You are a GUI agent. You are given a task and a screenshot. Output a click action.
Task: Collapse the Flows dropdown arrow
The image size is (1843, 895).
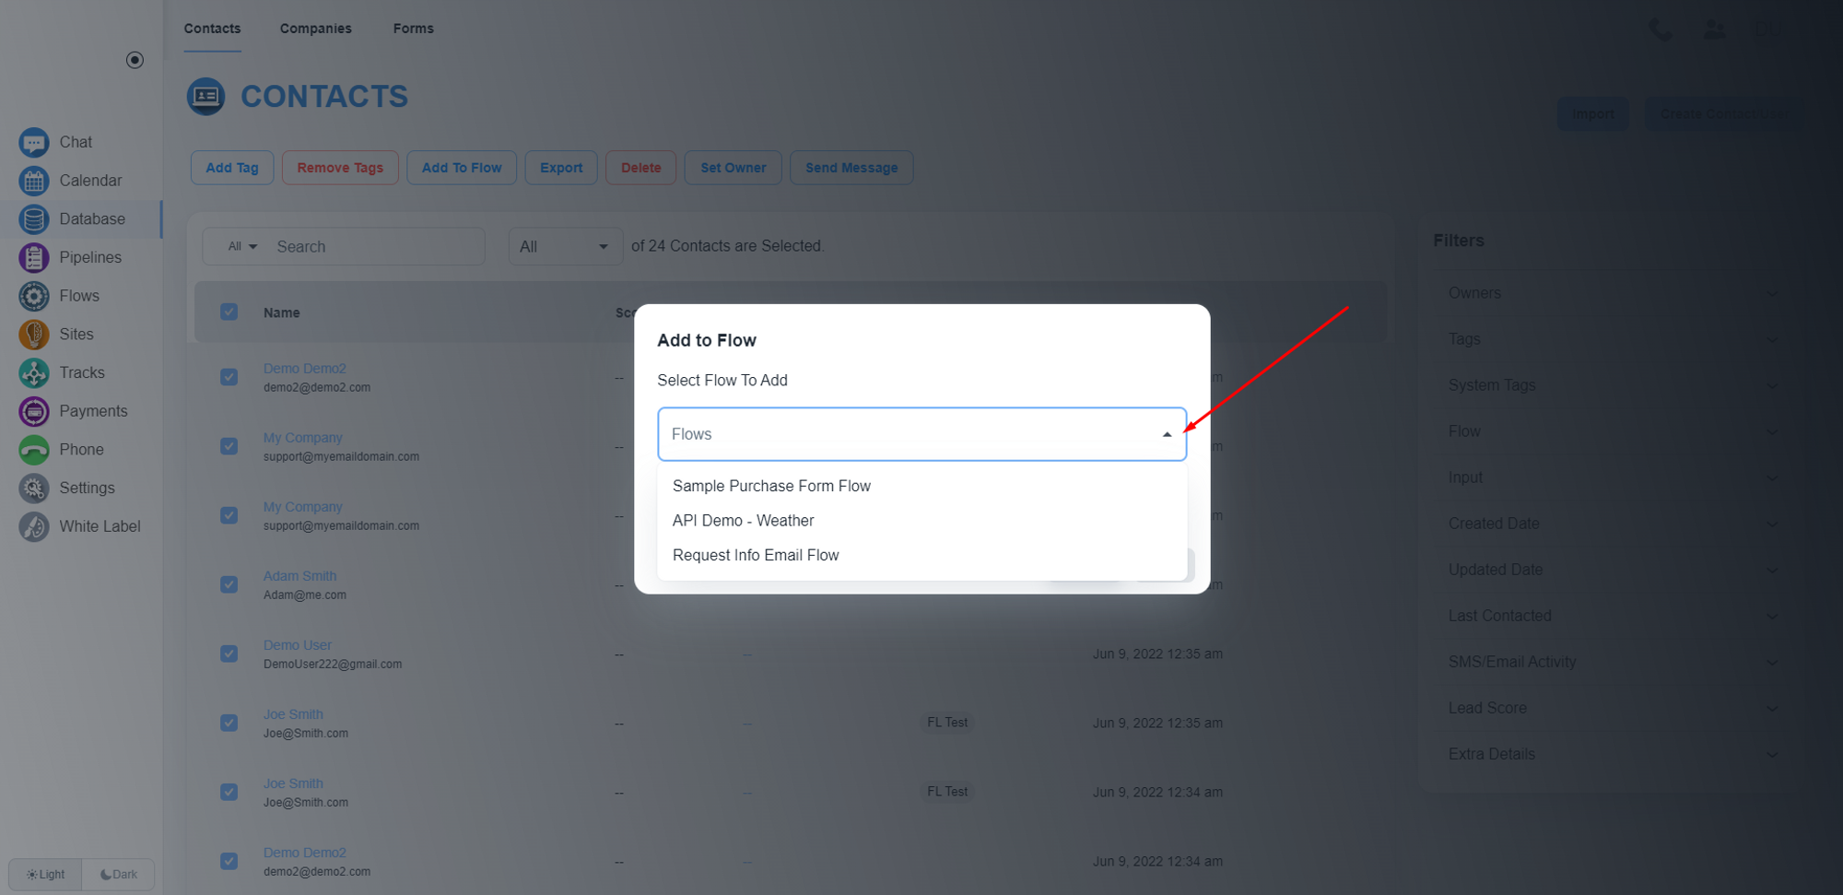[x=1167, y=434]
